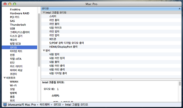The image size is (183, 108).
Task: Select 볼륨 under 네트워크
Action: (12, 97)
